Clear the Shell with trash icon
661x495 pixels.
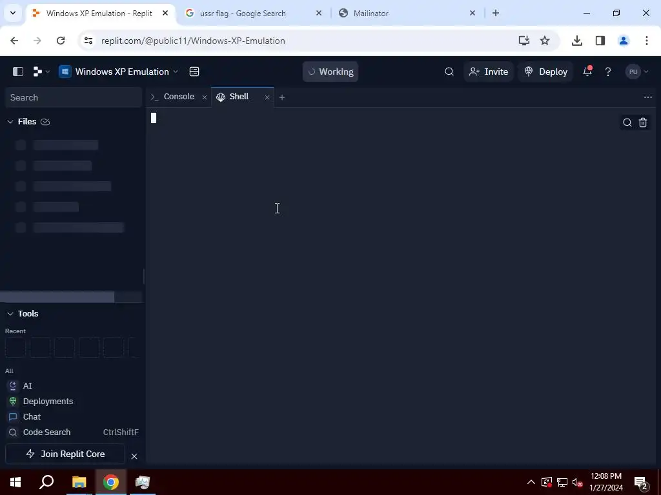tap(643, 122)
